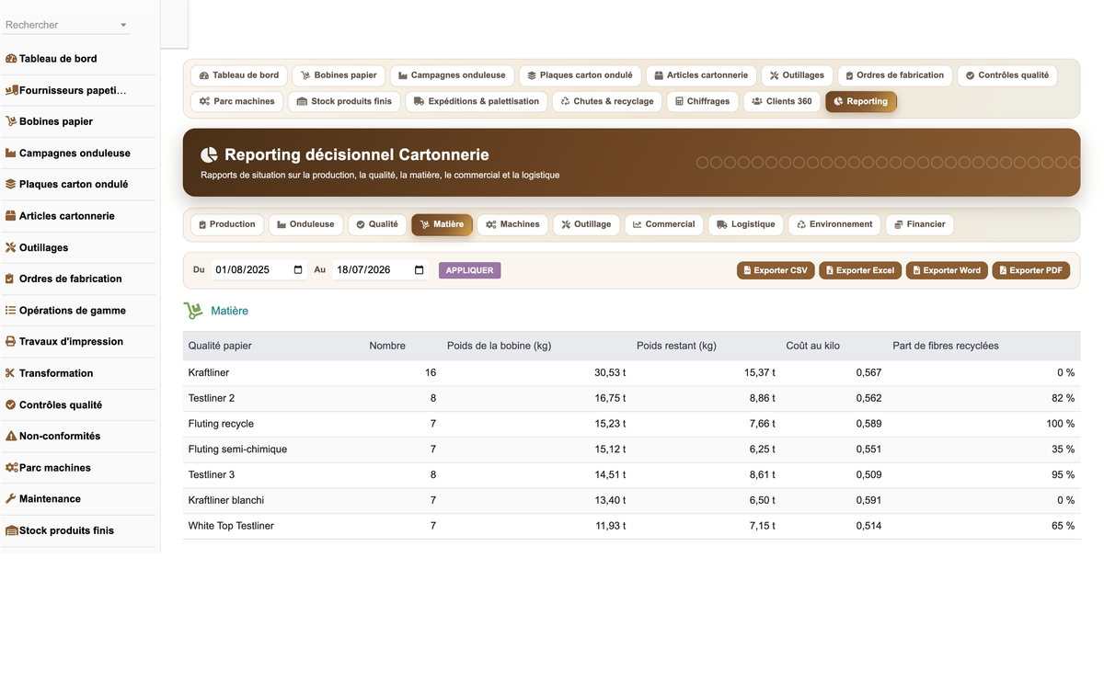Open Tableau de bord in sidebar
Viewport: 1104px width, 683px height.
point(58,59)
